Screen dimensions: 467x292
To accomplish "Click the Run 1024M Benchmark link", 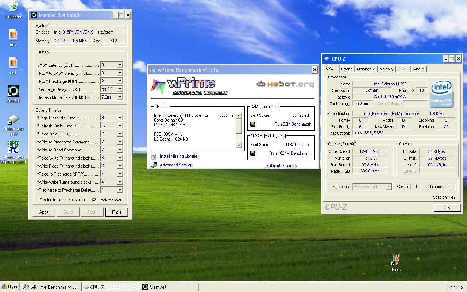I will 290,153.
